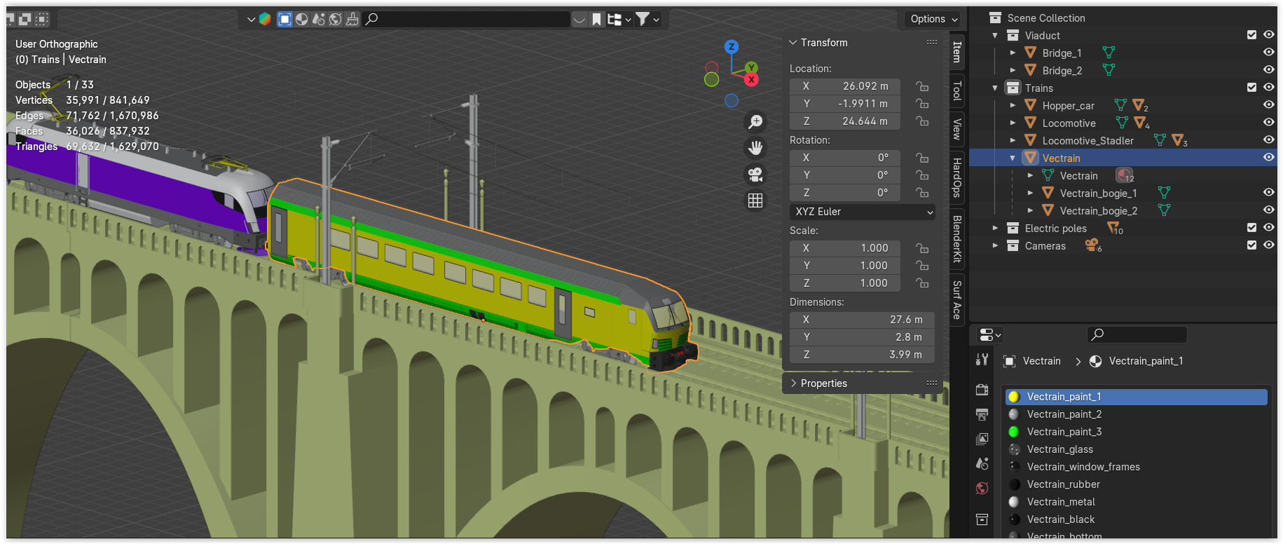Image resolution: width=1283 pixels, height=544 pixels.
Task: Switch to the HardOps sidebar tab
Action: (957, 178)
